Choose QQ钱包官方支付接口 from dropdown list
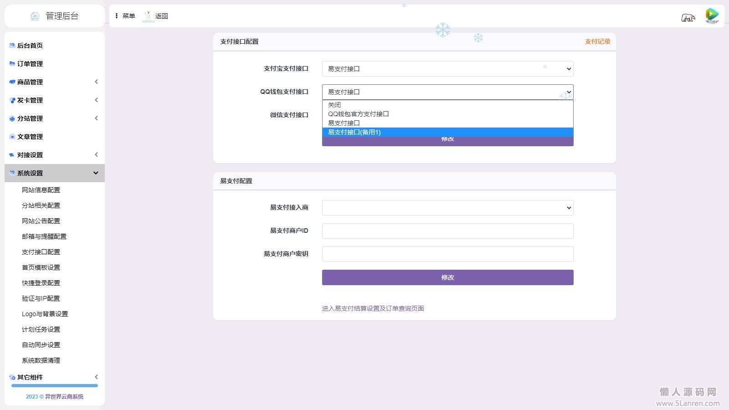Image resolution: width=729 pixels, height=410 pixels. click(x=358, y=114)
